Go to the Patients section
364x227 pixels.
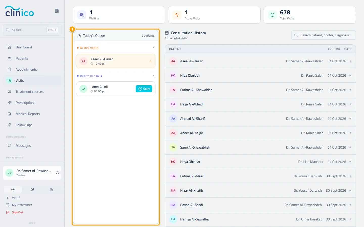tap(32, 58)
